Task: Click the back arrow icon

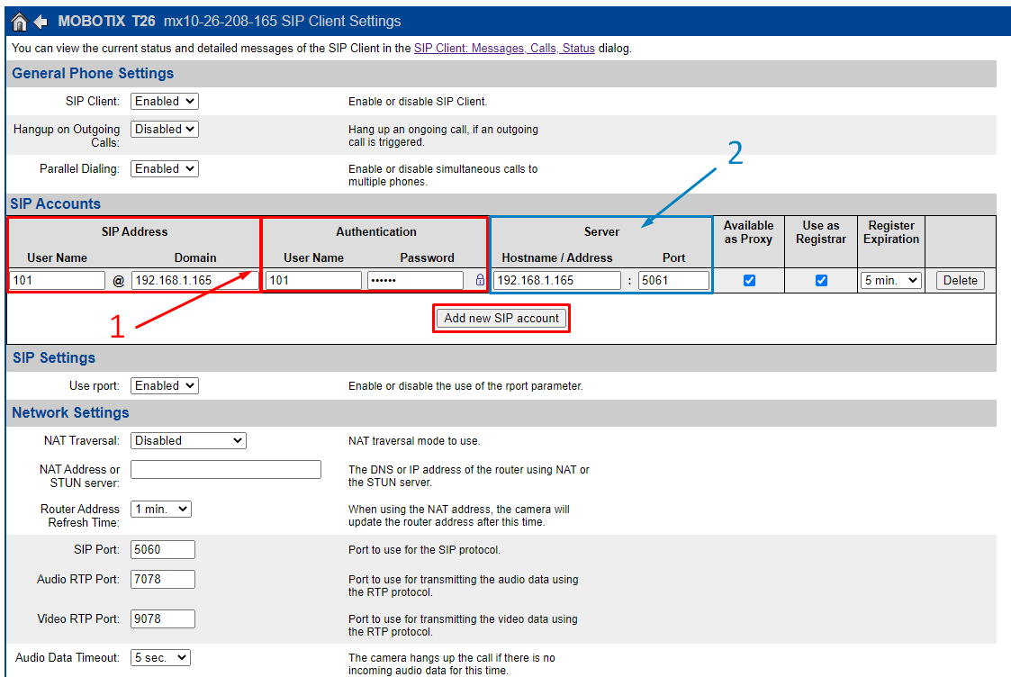Action: (41, 22)
